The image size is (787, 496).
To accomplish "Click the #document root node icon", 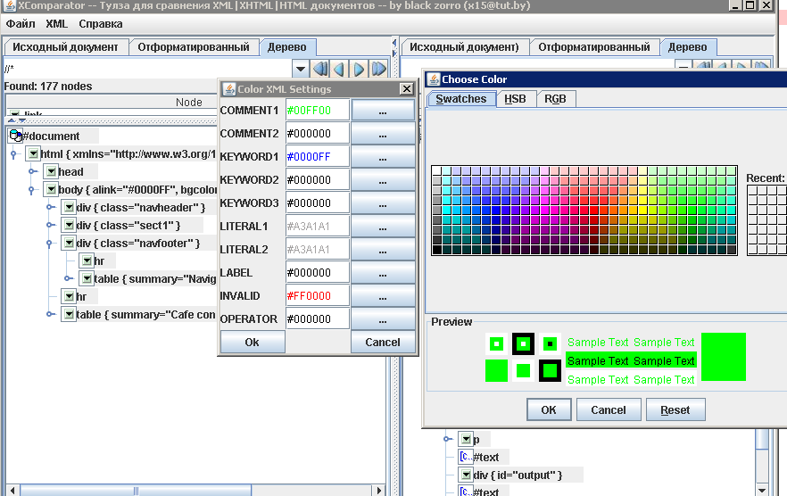I will [x=15, y=136].
